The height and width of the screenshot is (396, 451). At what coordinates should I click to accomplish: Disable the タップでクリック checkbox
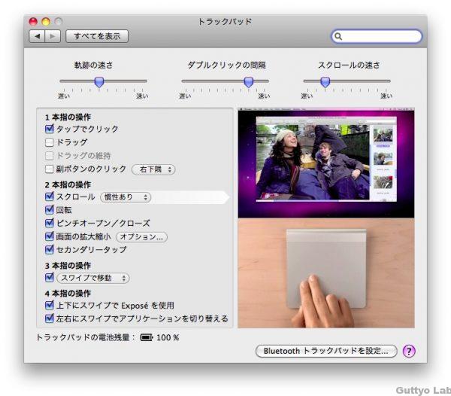pos(50,129)
